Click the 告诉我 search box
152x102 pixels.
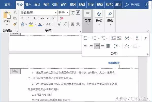132,5
